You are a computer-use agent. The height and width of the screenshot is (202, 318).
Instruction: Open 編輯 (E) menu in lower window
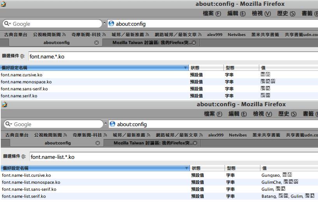point(237,114)
